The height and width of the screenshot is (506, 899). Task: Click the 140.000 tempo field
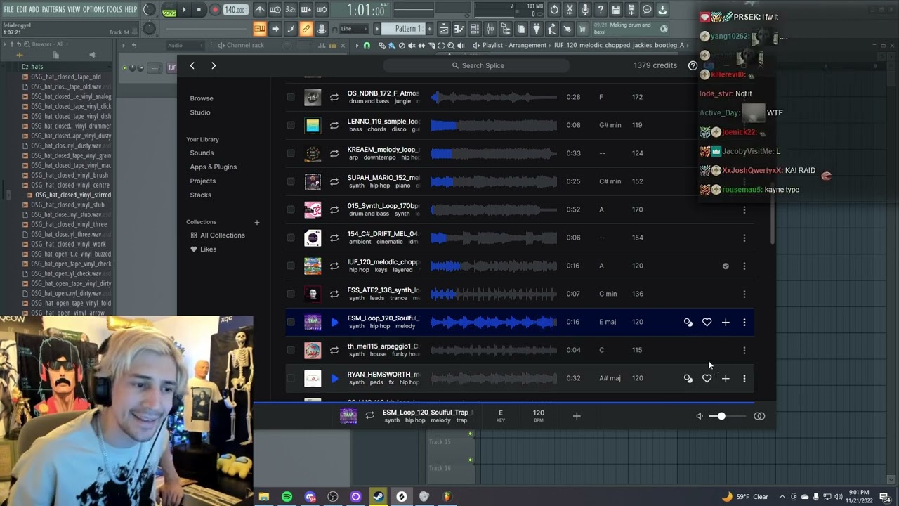pyautogui.click(x=235, y=10)
